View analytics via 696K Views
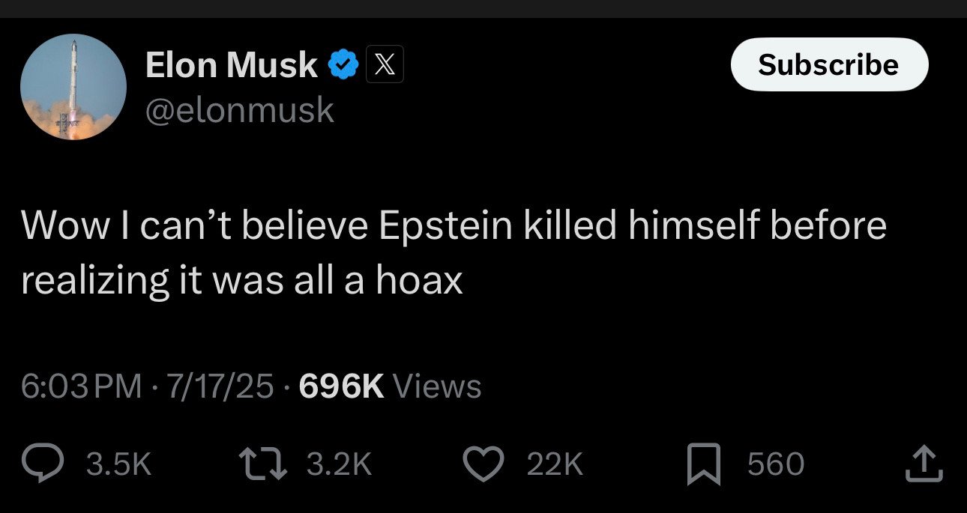Screen dimensions: 967x513 (390, 386)
